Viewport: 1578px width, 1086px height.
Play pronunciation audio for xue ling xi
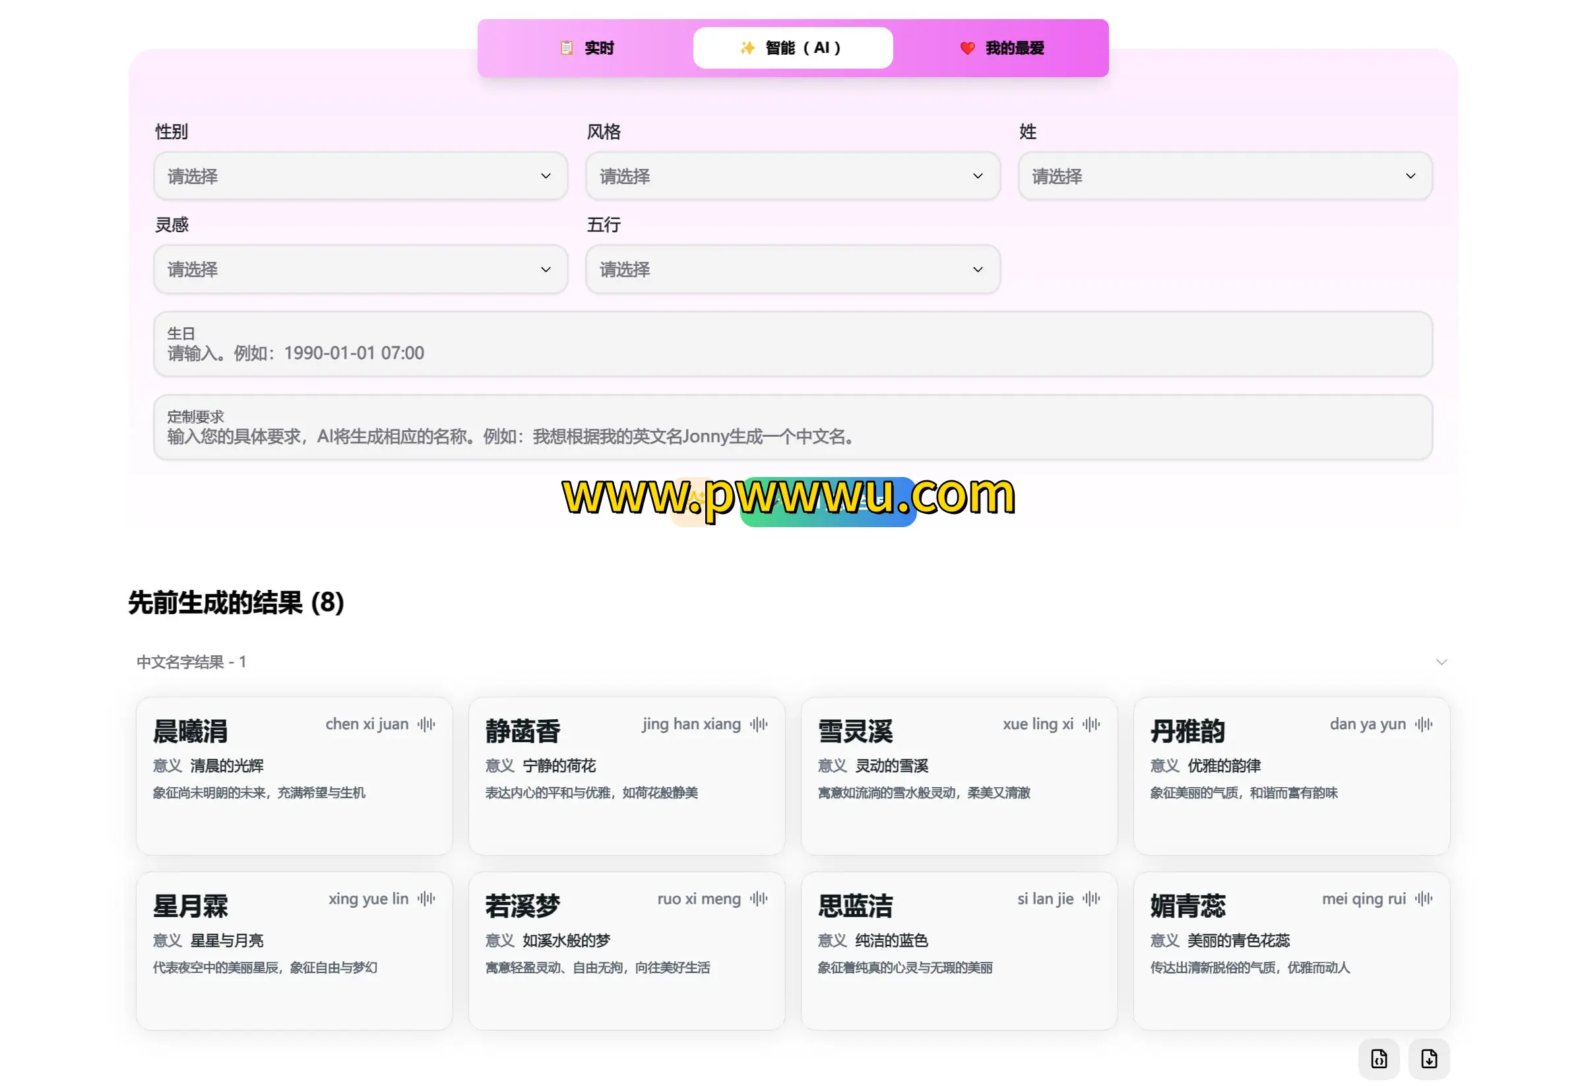click(1091, 724)
